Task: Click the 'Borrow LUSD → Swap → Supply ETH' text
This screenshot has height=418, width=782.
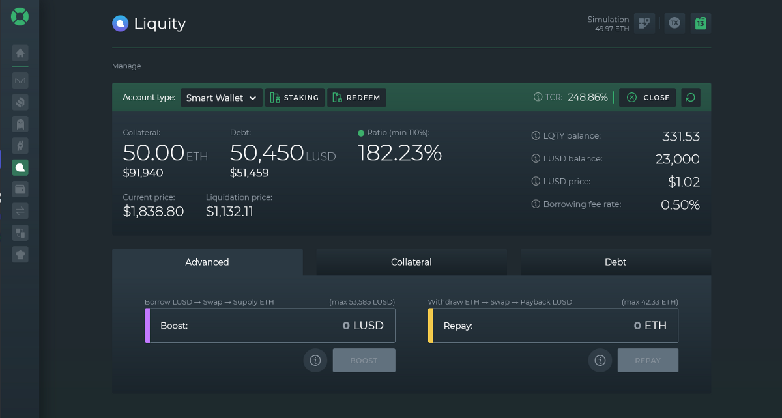Action: coord(209,302)
